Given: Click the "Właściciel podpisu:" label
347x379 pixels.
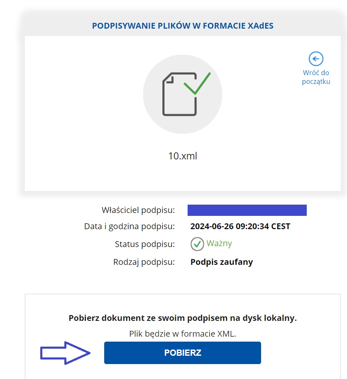Looking at the screenshot, I should pyautogui.click(x=138, y=210).
